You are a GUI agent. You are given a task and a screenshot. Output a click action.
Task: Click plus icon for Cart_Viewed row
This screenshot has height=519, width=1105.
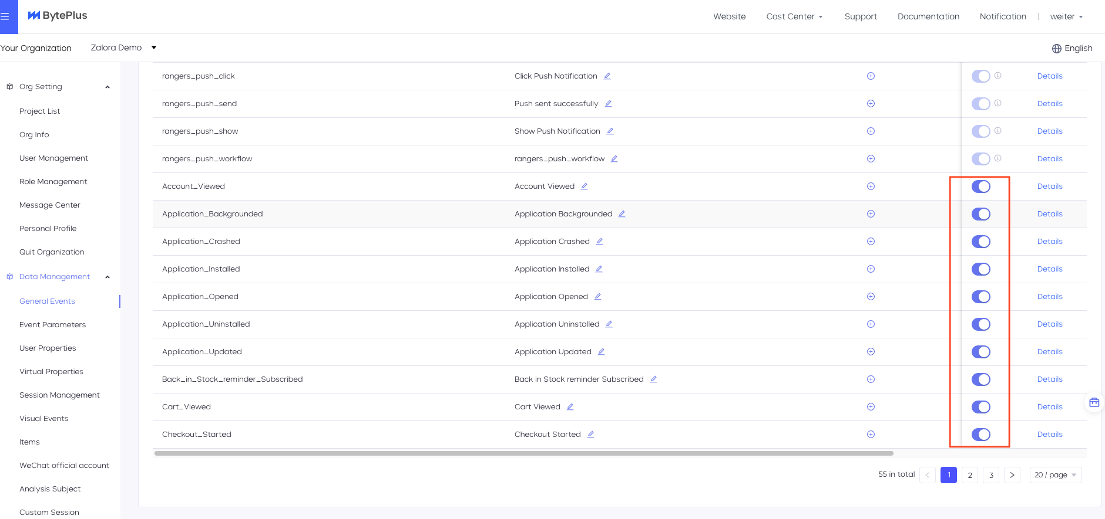click(x=871, y=407)
